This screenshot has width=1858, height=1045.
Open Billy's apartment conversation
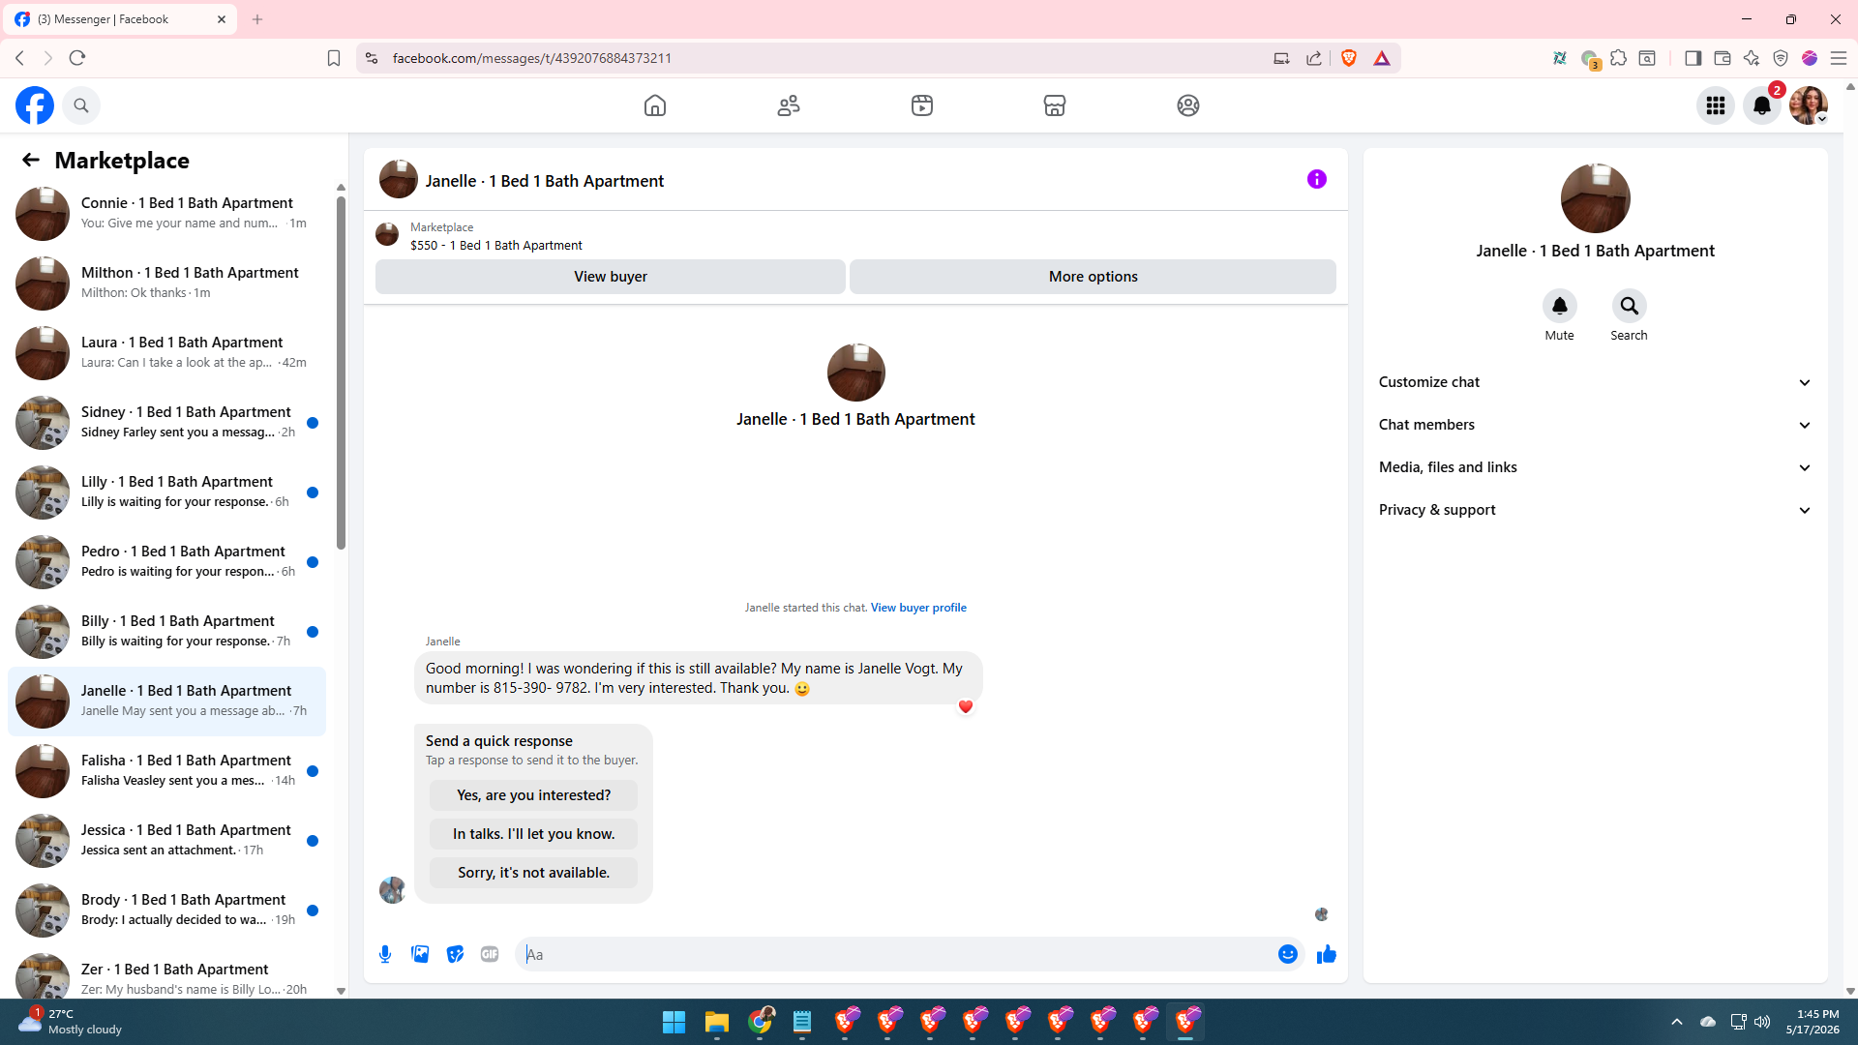tap(166, 632)
